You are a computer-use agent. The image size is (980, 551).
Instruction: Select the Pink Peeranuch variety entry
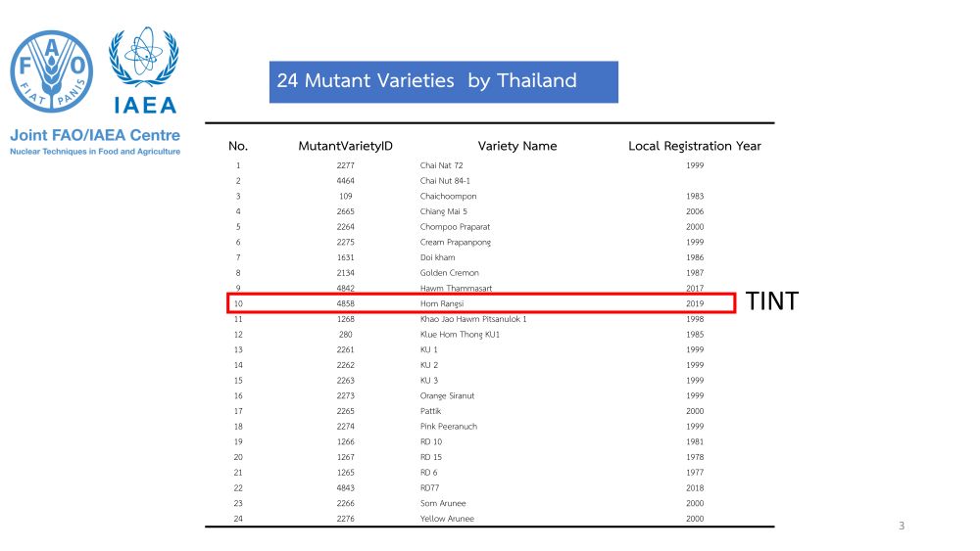coord(449,426)
